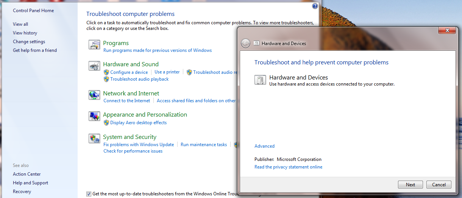
Task: Click View all in the left pane
Action: point(20,24)
